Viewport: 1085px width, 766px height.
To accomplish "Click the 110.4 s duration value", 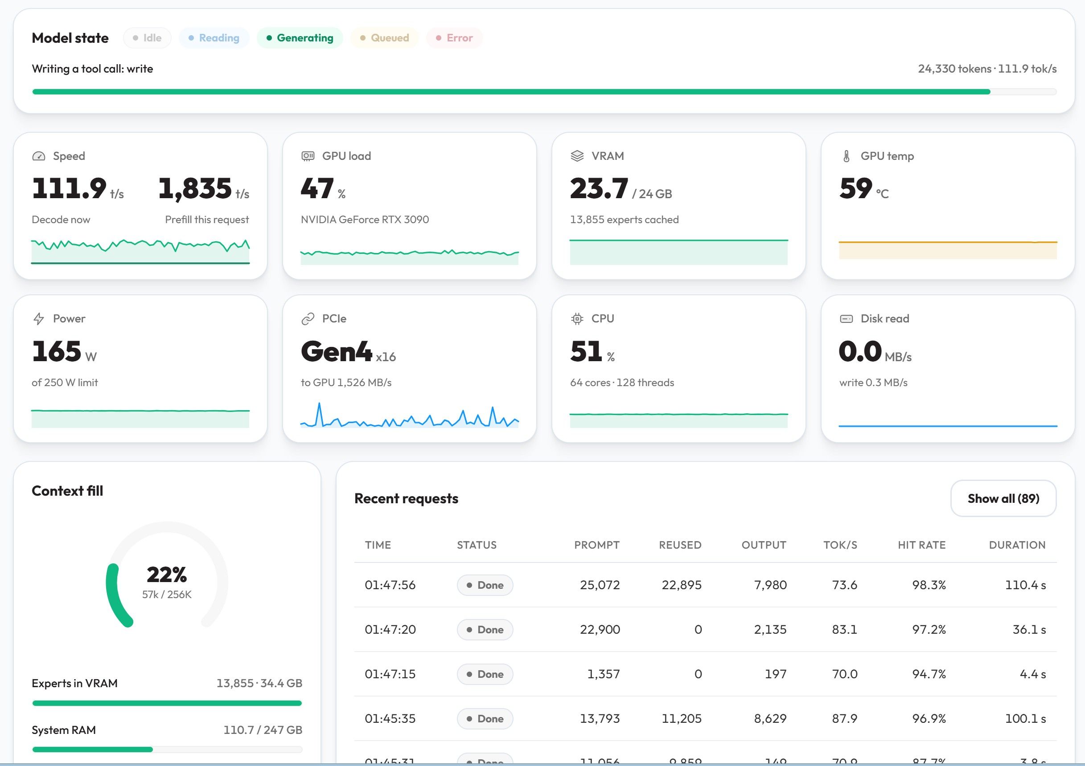I will [1025, 585].
